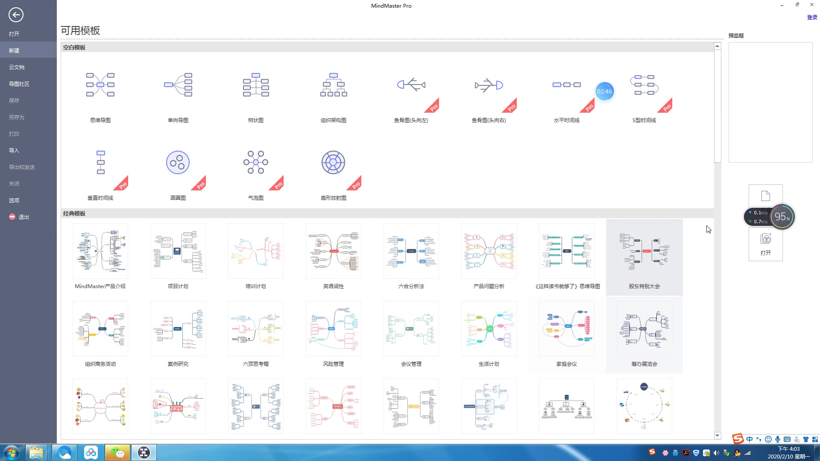Click the back arrow in the sidebar
The width and height of the screenshot is (820, 461).
tap(16, 15)
